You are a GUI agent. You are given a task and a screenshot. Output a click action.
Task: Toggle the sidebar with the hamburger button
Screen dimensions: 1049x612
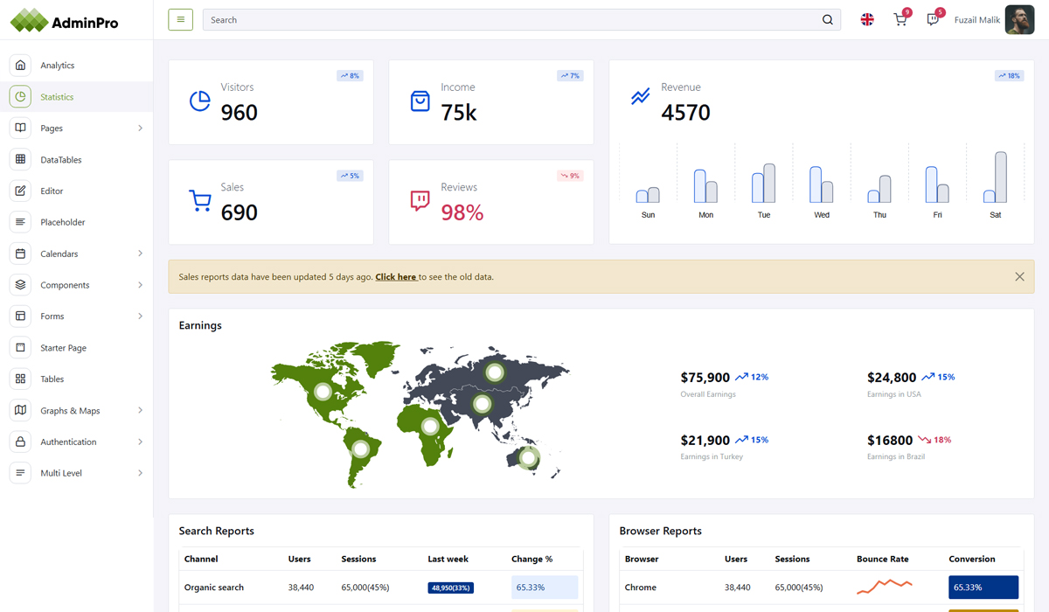pos(180,18)
